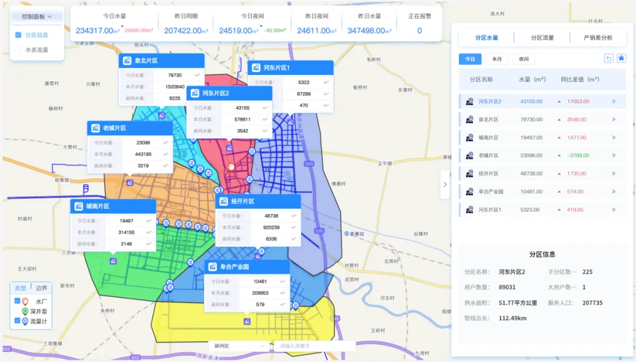This screenshot has height=362, width=636.
Task: Click the return arrow icon beside home
Action: click(x=609, y=58)
